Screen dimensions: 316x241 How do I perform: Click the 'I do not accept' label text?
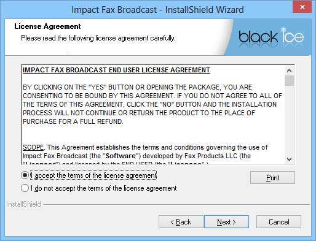104,188
